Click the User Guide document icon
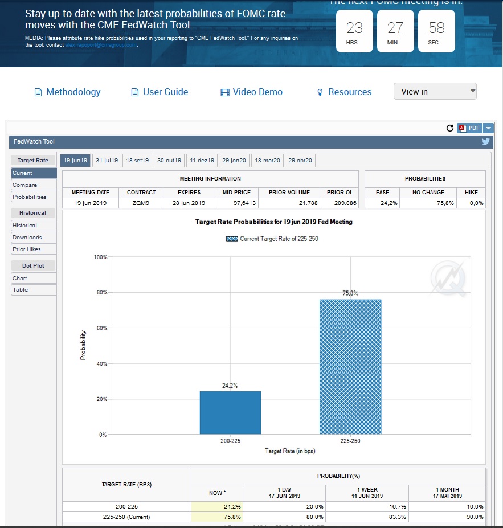This screenshot has width=503, height=528. 135,92
